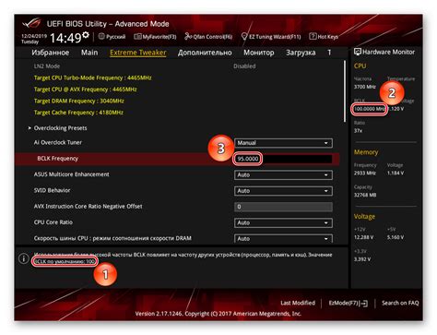Open the Загрузка tab
437x335 pixels.
[301, 53]
